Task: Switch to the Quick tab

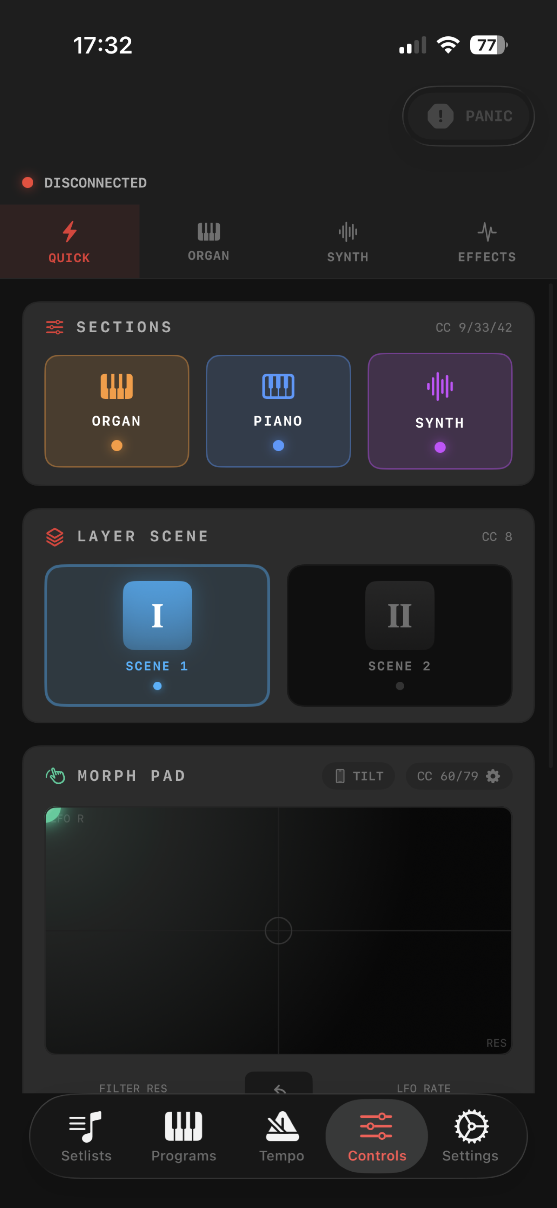Action: [70, 242]
